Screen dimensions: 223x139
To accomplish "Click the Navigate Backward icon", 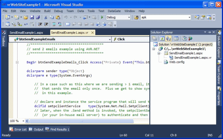I will pyautogui.click(x=85, y=17).
